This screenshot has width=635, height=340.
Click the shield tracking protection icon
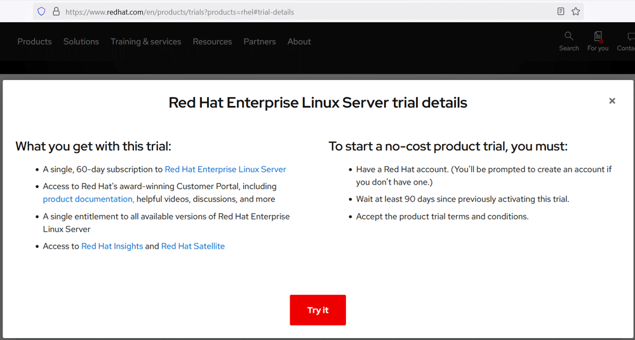click(x=41, y=12)
